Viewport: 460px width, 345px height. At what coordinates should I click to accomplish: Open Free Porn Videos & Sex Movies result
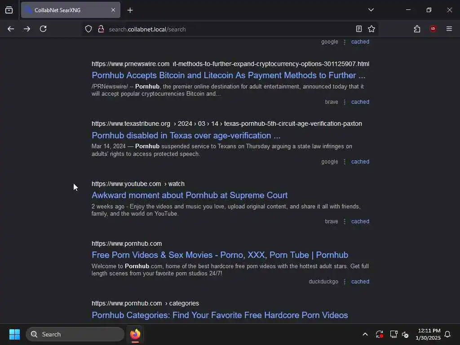(x=220, y=255)
